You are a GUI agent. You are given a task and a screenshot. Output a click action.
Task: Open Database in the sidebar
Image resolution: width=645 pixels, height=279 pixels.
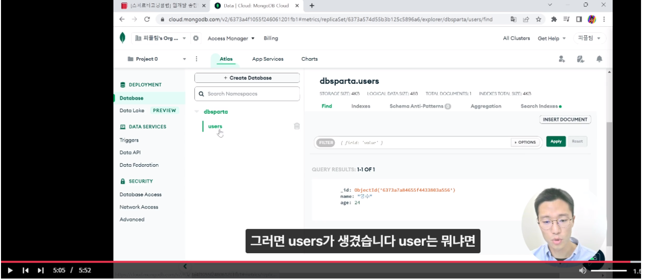pos(131,98)
